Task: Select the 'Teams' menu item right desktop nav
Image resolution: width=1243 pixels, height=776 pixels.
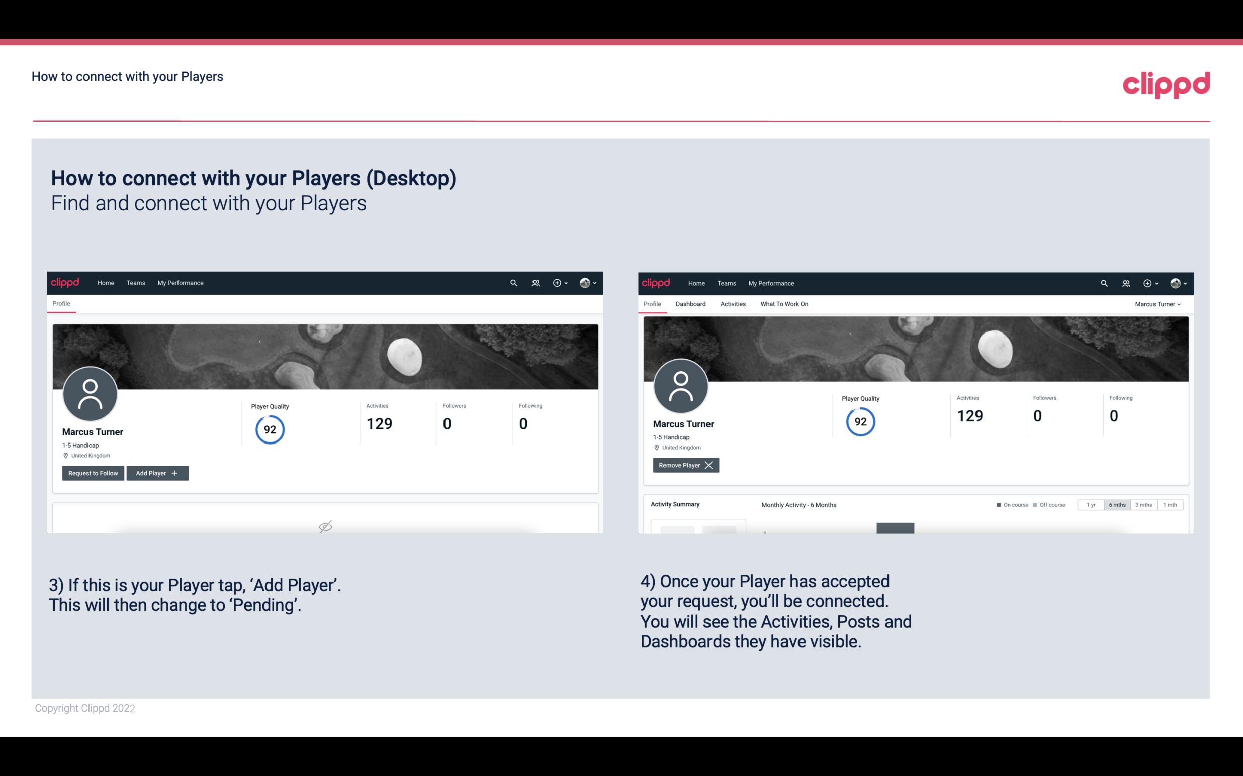Action: pyautogui.click(x=726, y=282)
